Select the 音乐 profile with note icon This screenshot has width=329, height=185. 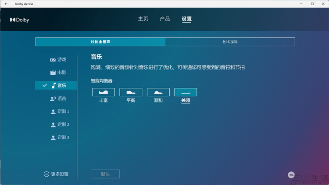56,85
